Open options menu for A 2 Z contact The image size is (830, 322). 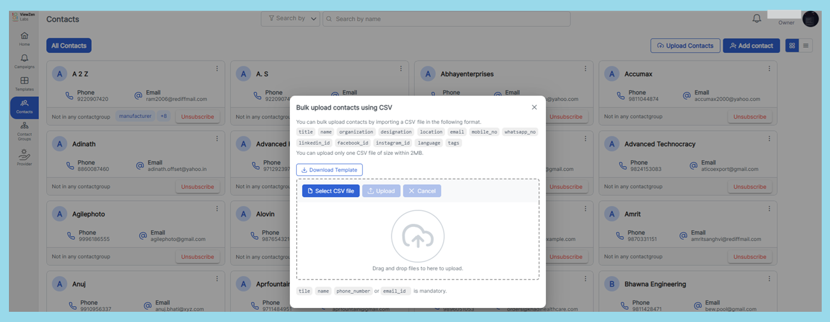217,69
